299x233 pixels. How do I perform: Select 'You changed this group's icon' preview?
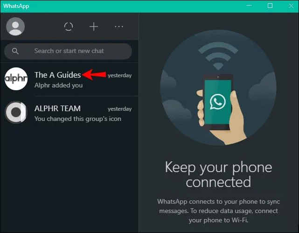click(78, 119)
